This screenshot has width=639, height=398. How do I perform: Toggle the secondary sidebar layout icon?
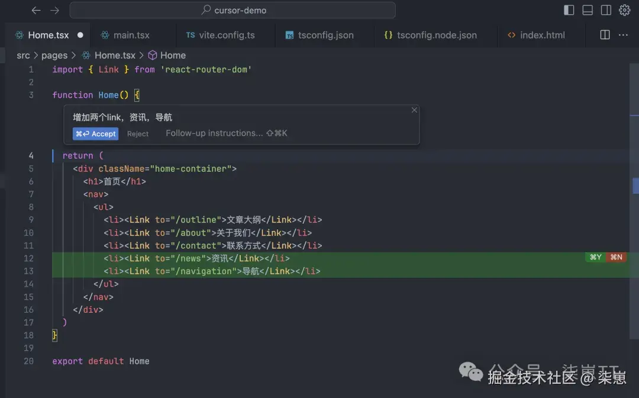606,10
